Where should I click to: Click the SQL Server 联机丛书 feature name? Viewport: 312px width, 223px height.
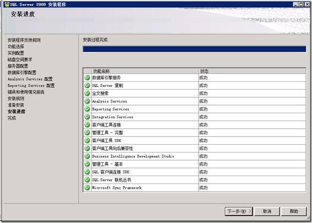click(112, 180)
